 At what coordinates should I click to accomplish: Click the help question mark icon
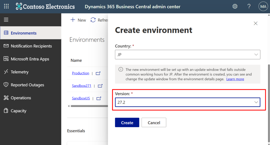(249, 7)
